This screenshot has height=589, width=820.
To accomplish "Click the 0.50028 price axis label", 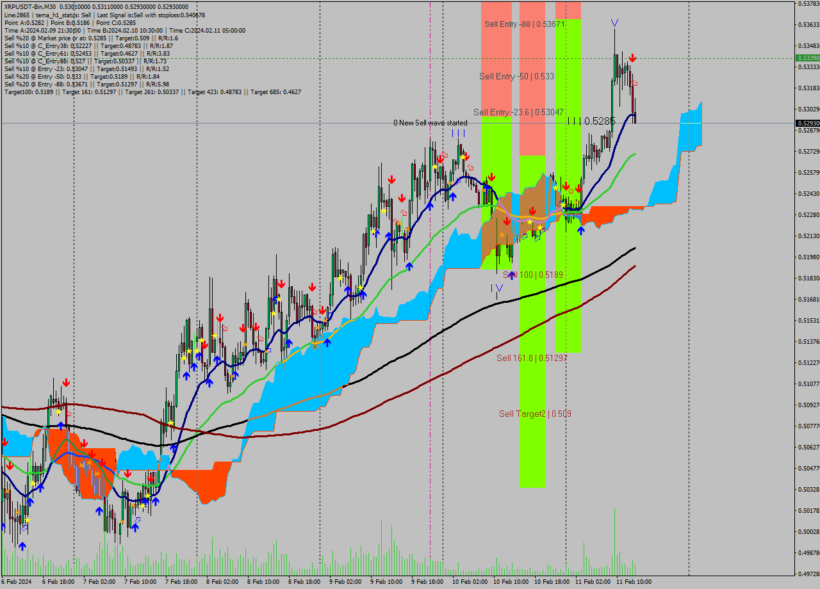I will click(x=808, y=532).
